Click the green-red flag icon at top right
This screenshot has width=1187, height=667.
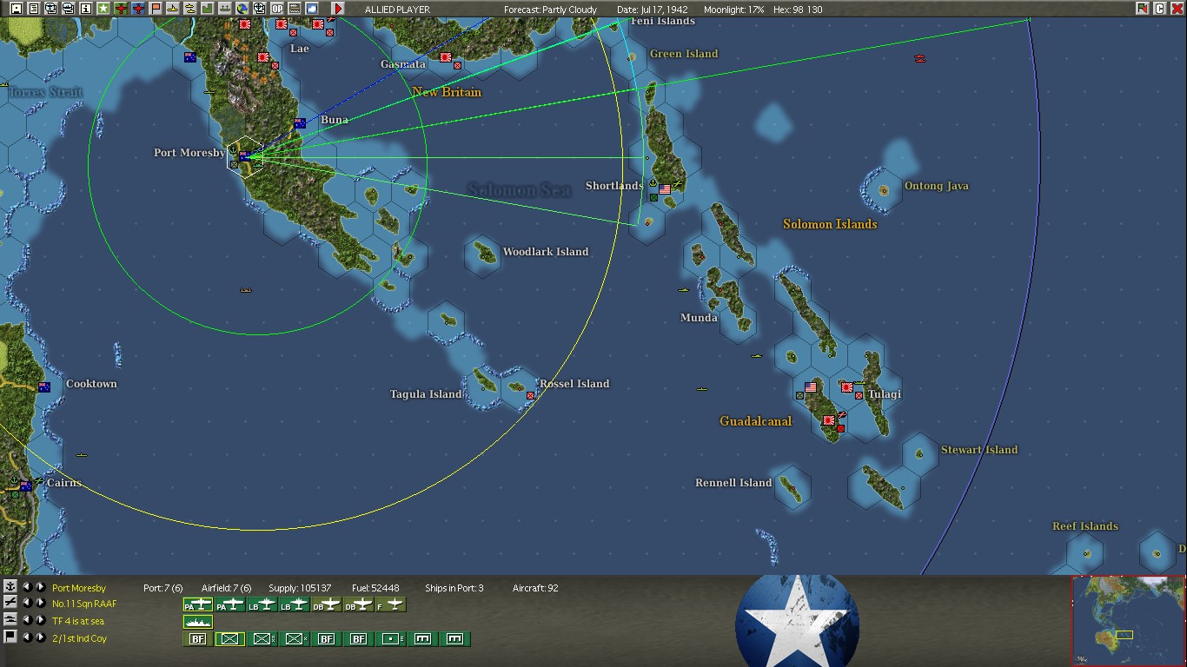pyautogui.click(x=1143, y=9)
